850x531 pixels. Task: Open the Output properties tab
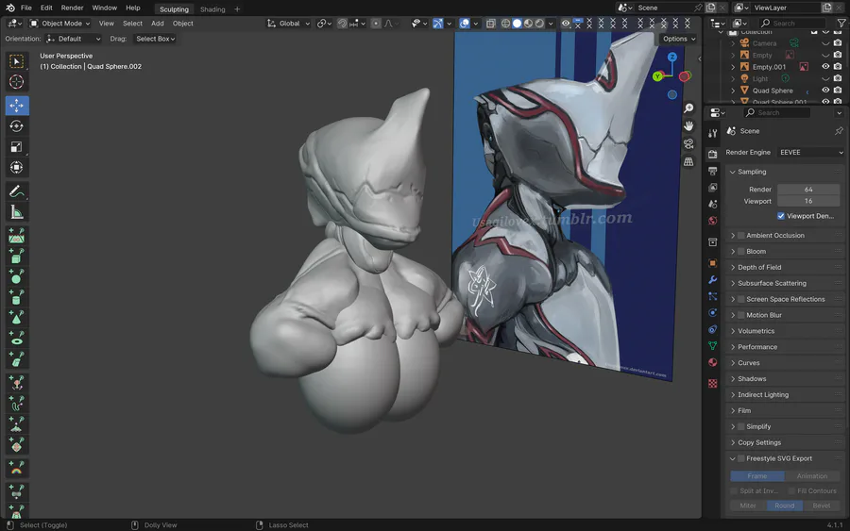pyautogui.click(x=713, y=171)
